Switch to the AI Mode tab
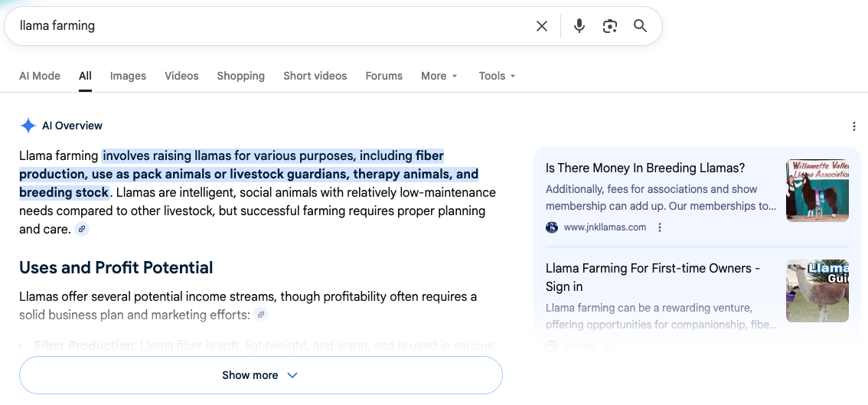 40,76
